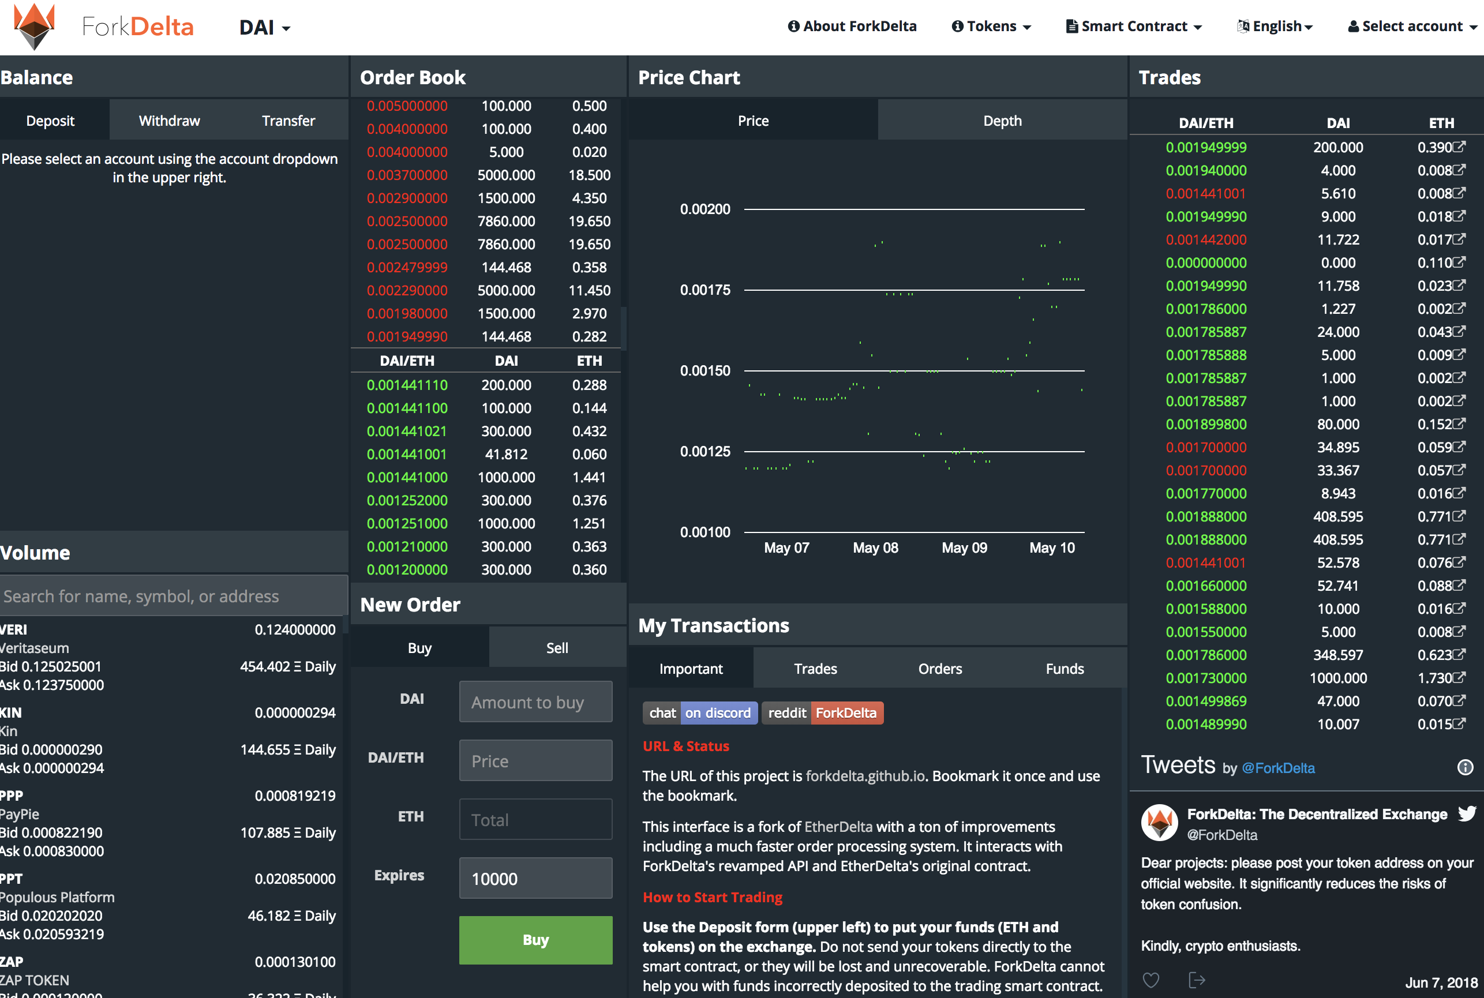Open the DAI token selector dropdown
This screenshot has height=998, width=1484.
(265, 27)
